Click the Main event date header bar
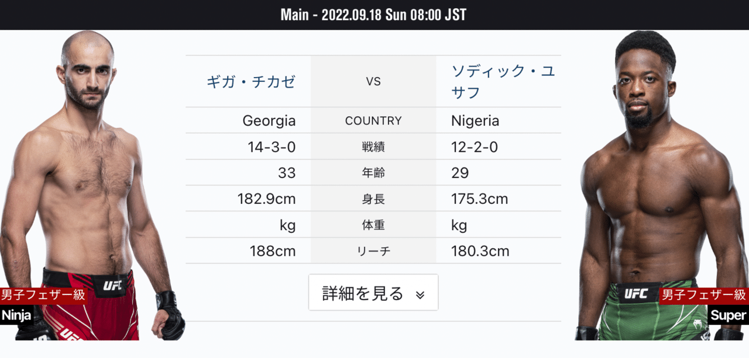Image resolution: width=749 pixels, height=358 pixels. (x=373, y=15)
